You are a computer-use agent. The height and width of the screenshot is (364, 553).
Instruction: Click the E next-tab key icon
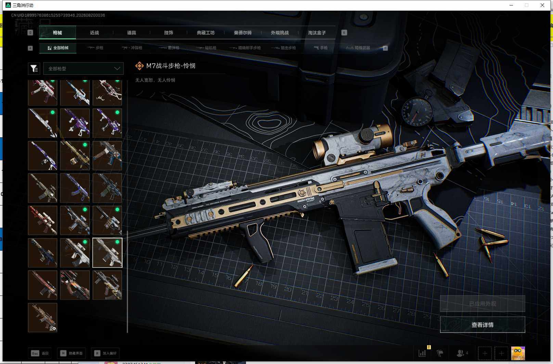coord(344,33)
